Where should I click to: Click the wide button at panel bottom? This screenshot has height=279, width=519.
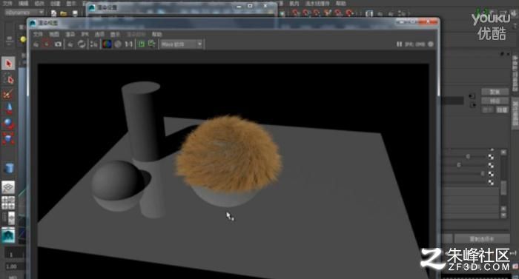click(x=482, y=239)
